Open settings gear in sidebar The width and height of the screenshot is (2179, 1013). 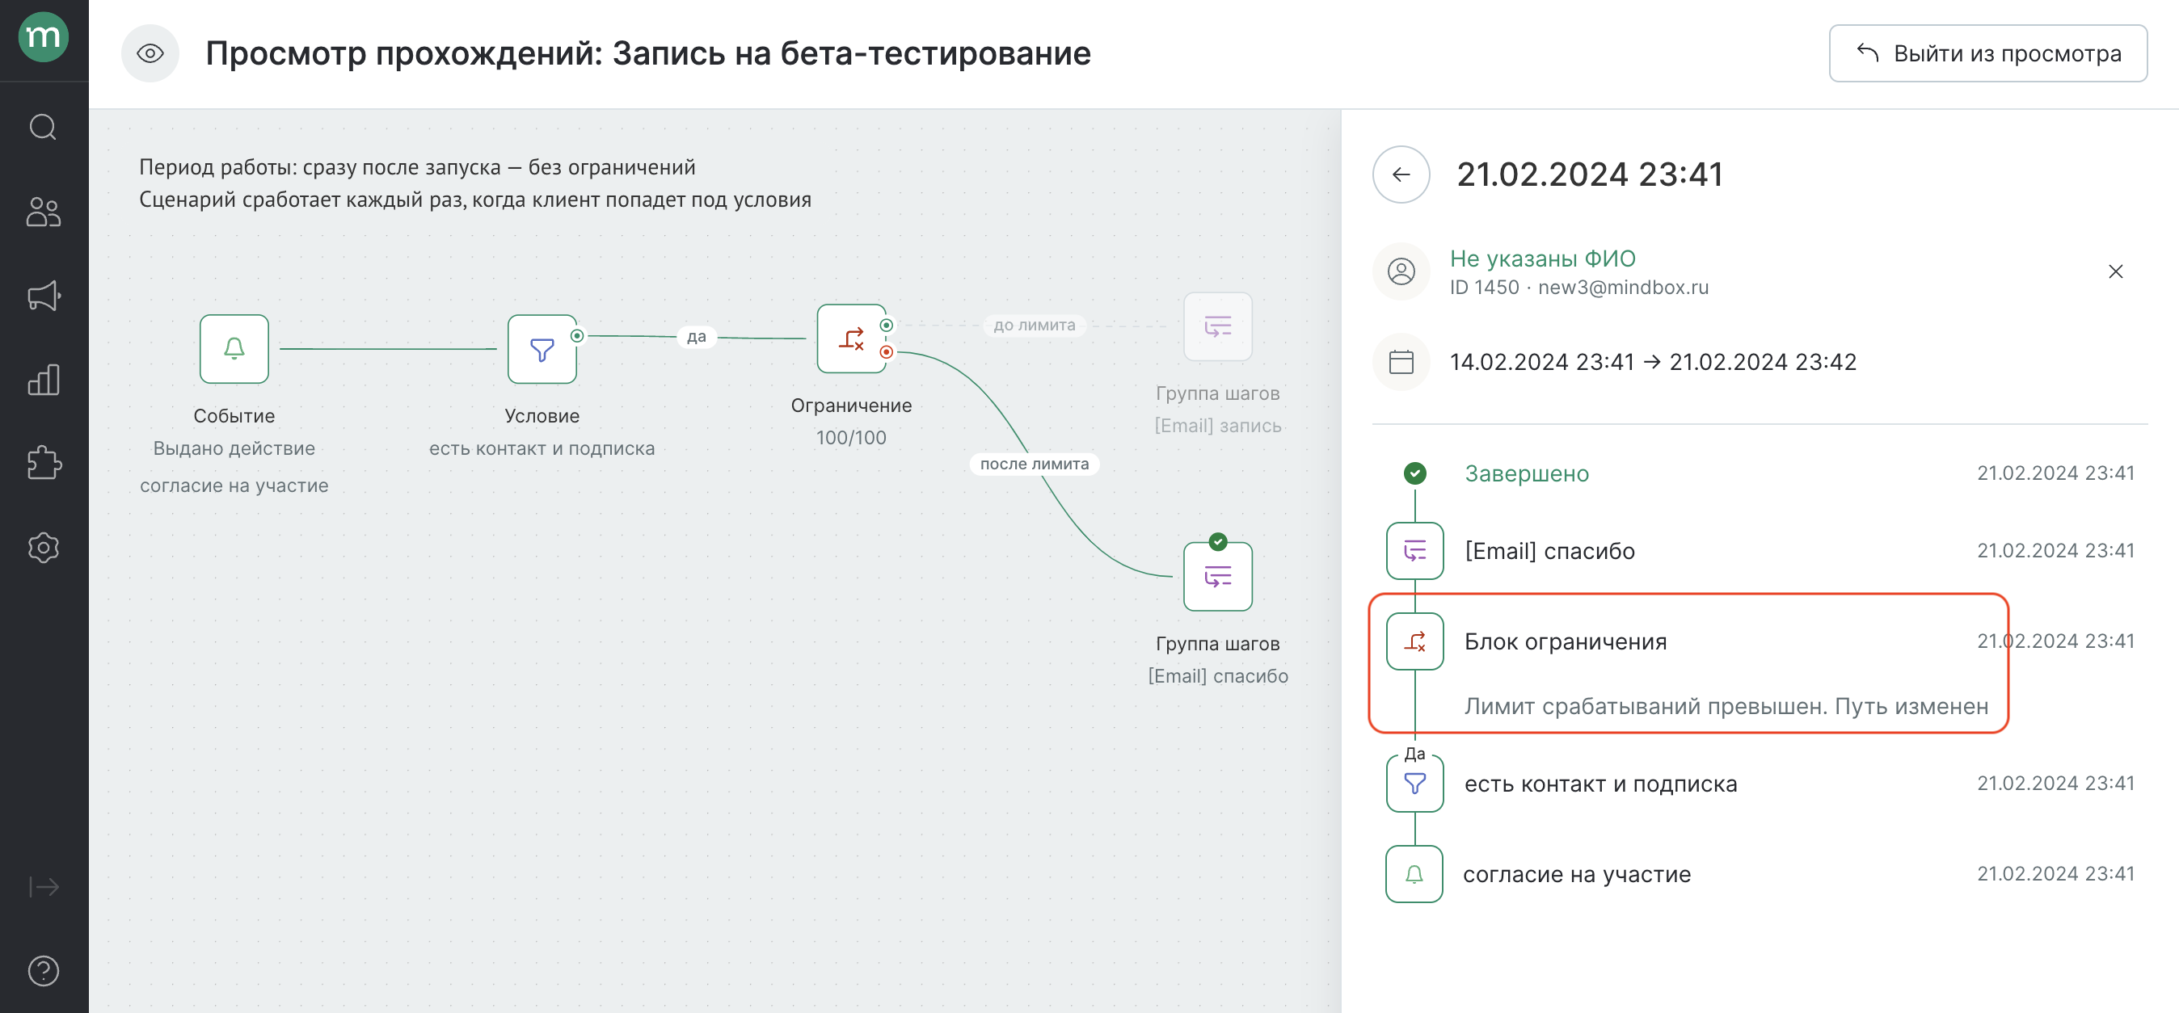[x=43, y=548]
